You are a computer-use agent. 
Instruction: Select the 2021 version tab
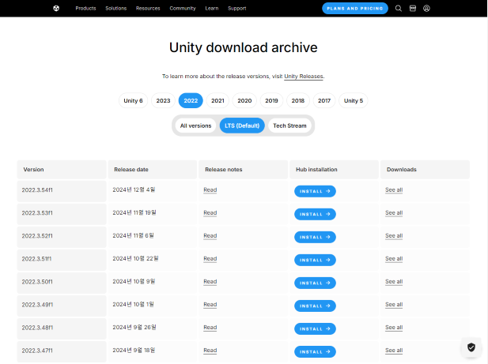coord(218,100)
